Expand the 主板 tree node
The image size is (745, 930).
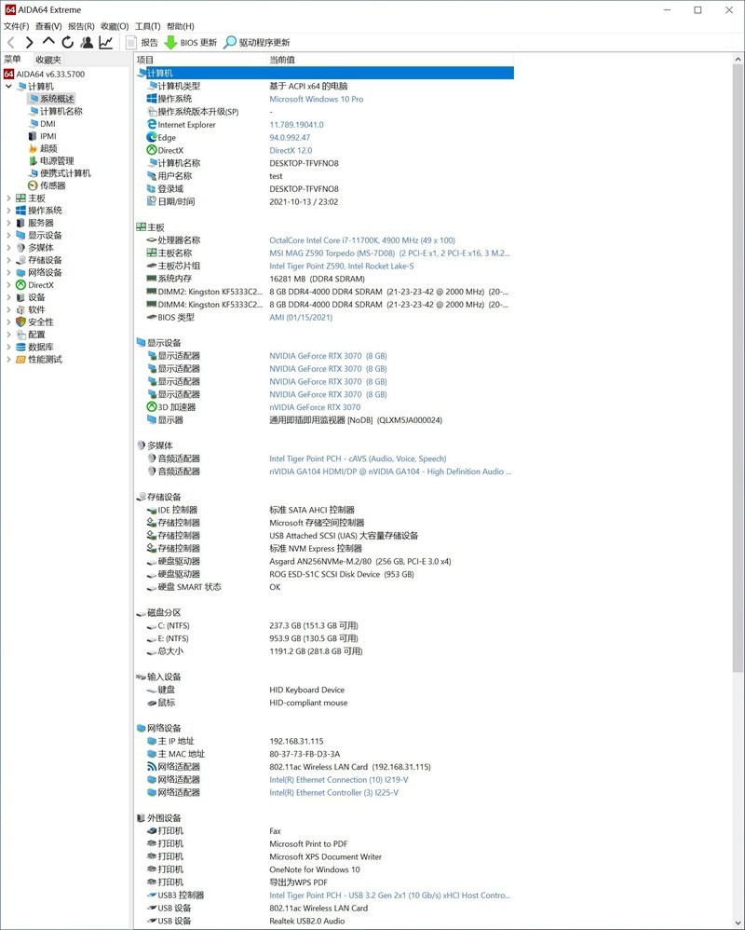click(8, 198)
